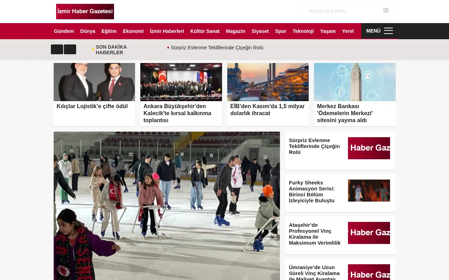
Task: Open the Sürpriz Evlenme Teklifleri ticker headline
Action: [217, 48]
